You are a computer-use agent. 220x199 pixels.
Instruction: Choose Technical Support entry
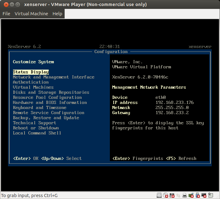point(34,123)
